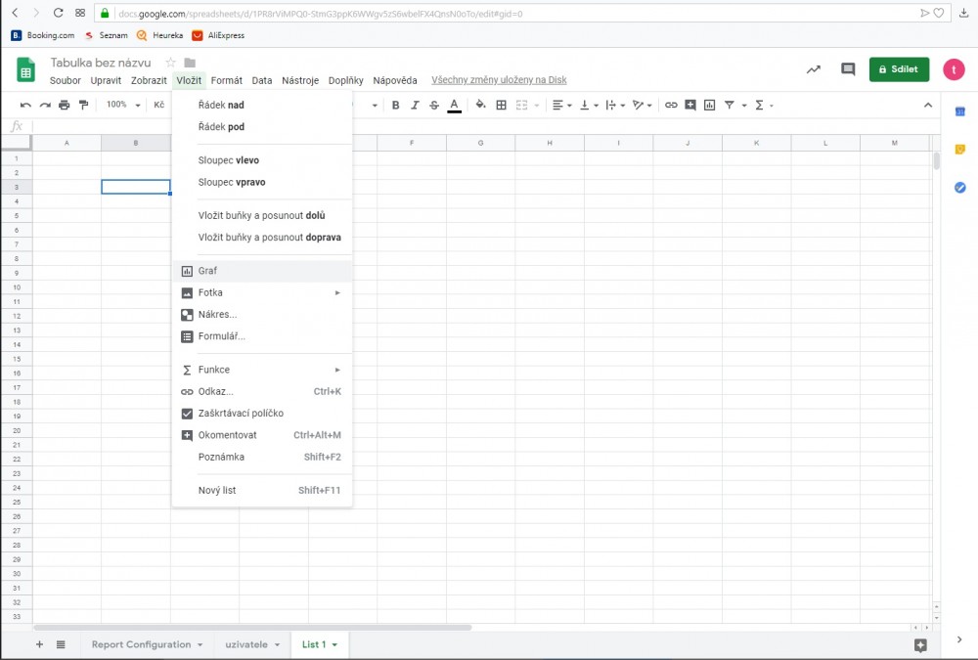Open the text color picker

tap(454, 105)
